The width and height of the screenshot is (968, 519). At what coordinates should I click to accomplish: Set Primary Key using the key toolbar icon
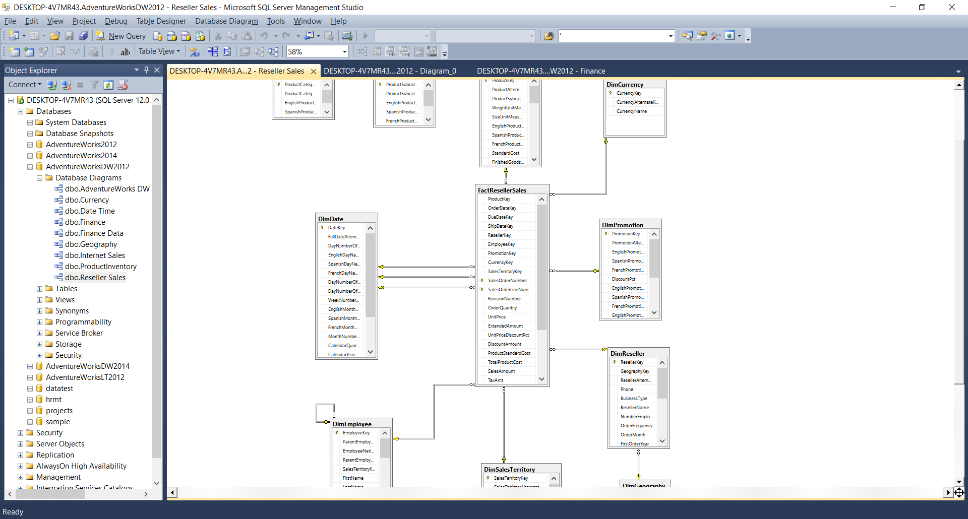(x=111, y=51)
